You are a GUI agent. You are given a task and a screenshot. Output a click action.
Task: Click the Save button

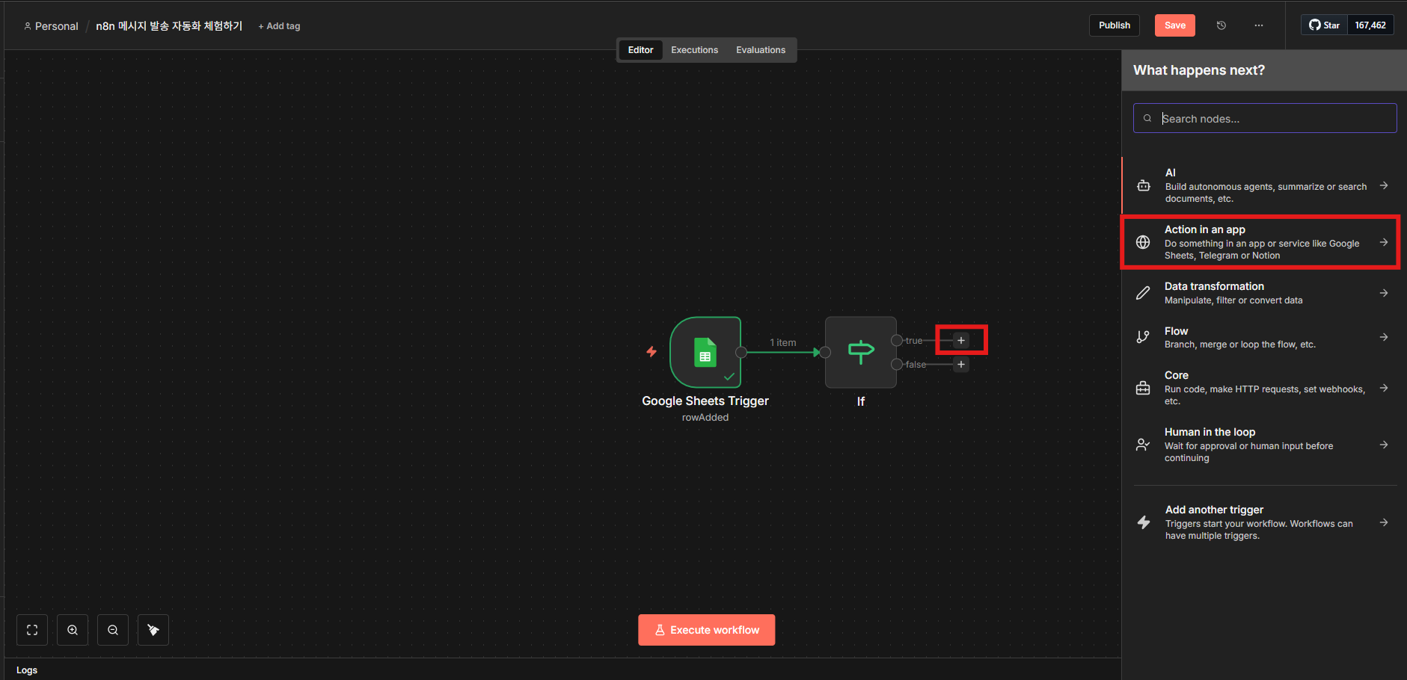click(x=1174, y=25)
